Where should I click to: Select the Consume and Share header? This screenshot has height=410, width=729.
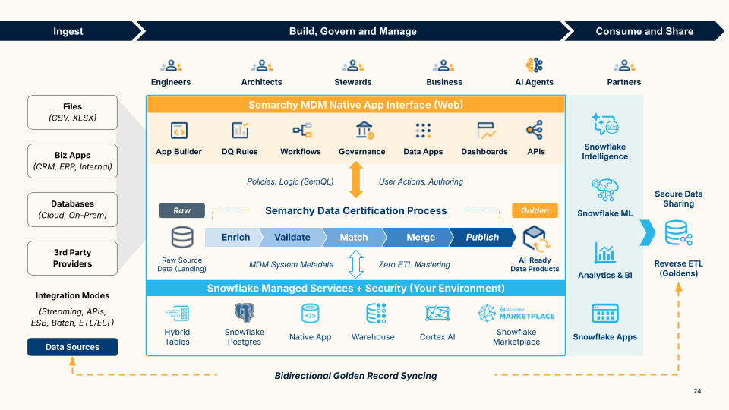click(645, 31)
